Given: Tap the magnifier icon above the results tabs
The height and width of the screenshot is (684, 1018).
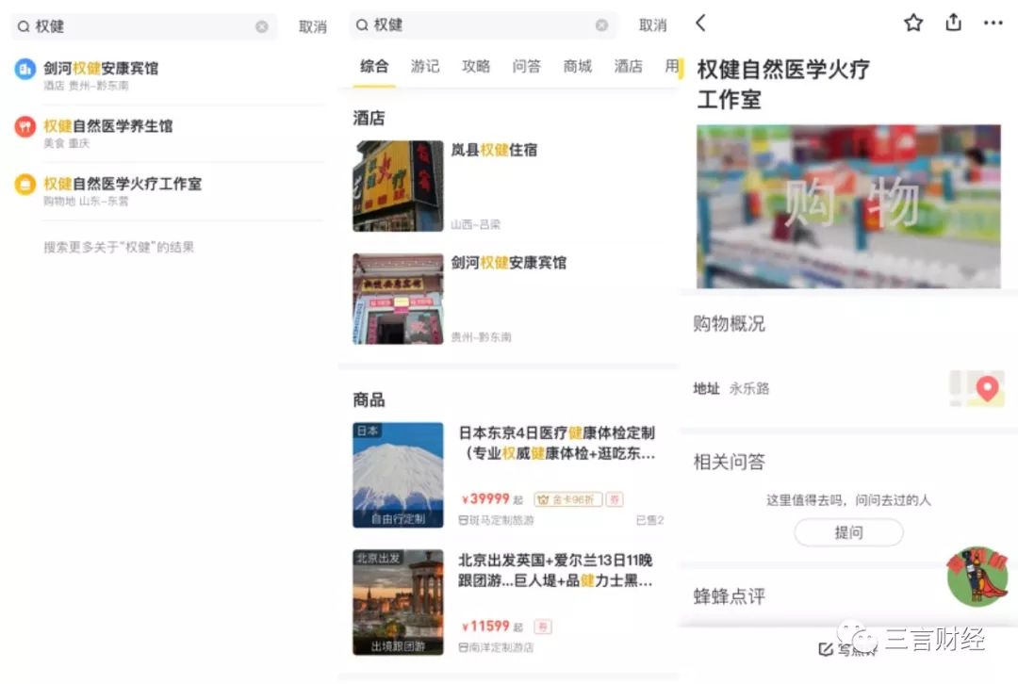Looking at the screenshot, I should click(x=362, y=25).
